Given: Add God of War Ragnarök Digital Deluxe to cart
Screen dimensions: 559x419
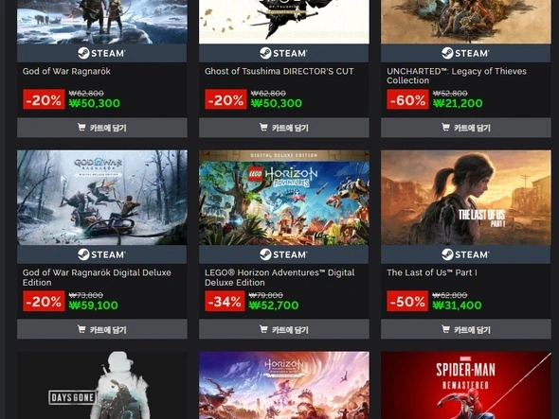Looking at the screenshot, I should 102,329.
